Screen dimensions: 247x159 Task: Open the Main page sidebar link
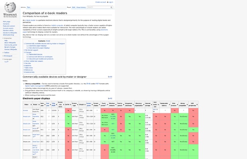point(7,21)
